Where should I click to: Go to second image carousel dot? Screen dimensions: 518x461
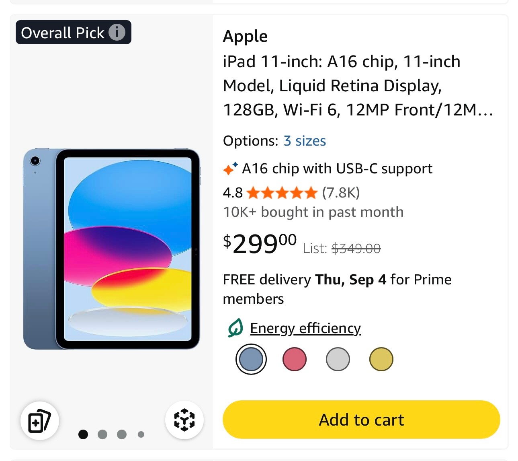click(102, 434)
